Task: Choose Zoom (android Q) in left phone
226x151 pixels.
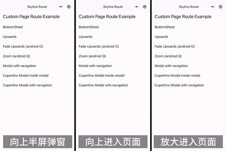Action: click(17, 56)
